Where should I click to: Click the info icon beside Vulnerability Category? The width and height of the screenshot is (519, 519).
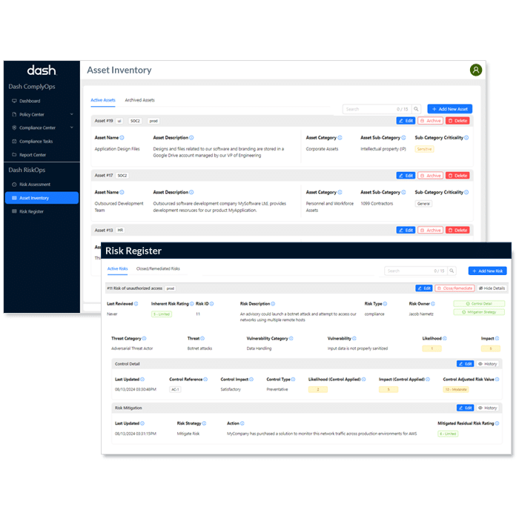coord(291,338)
